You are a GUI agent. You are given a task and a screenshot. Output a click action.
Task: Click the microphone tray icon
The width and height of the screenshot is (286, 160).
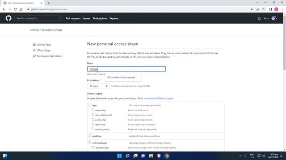[x=245, y=156]
